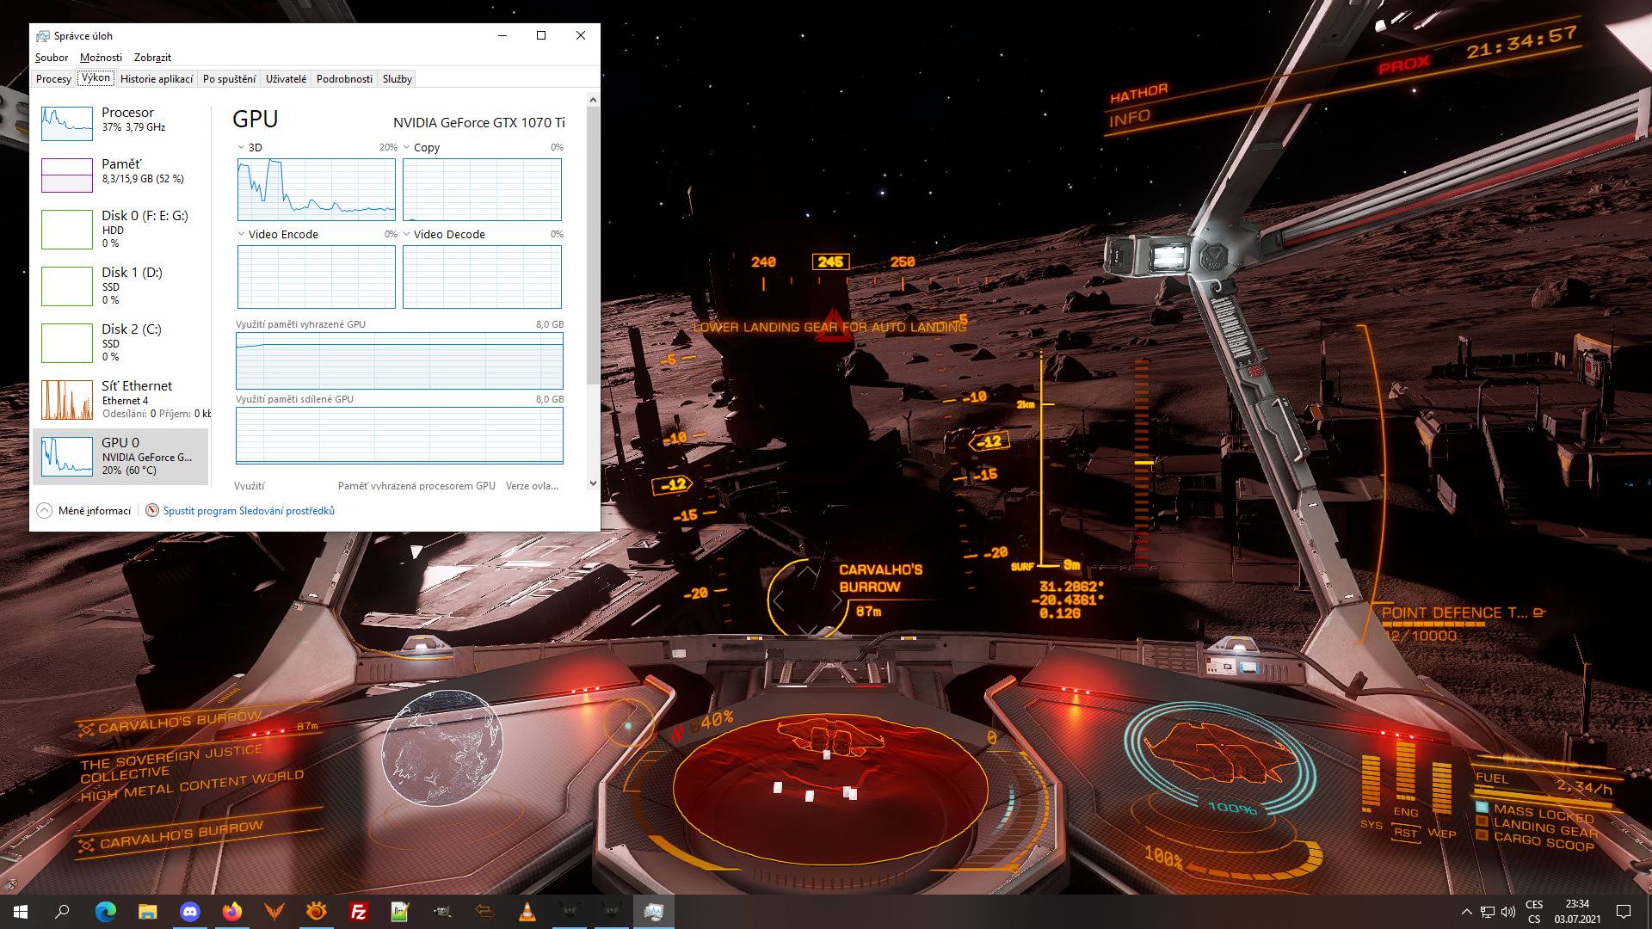Switch to first Elite Dangerous taskbar window
Image resolution: width=1652 pixels, height=929 pixels.
569,912
